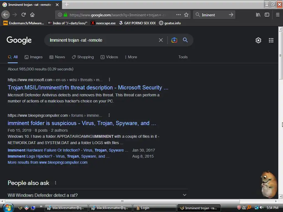This screenshot has width=283, height=212.
Task: Clear the Google search query with X
Action: (x=161, y=40)
